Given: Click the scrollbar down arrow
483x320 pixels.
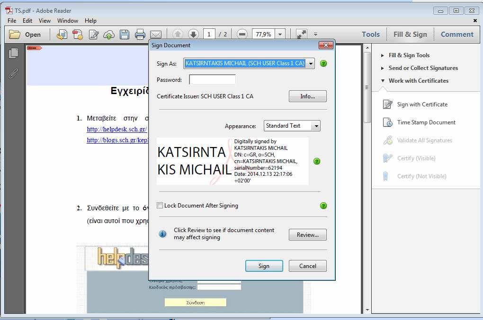Looking at the screenshot, I should 367,310.
